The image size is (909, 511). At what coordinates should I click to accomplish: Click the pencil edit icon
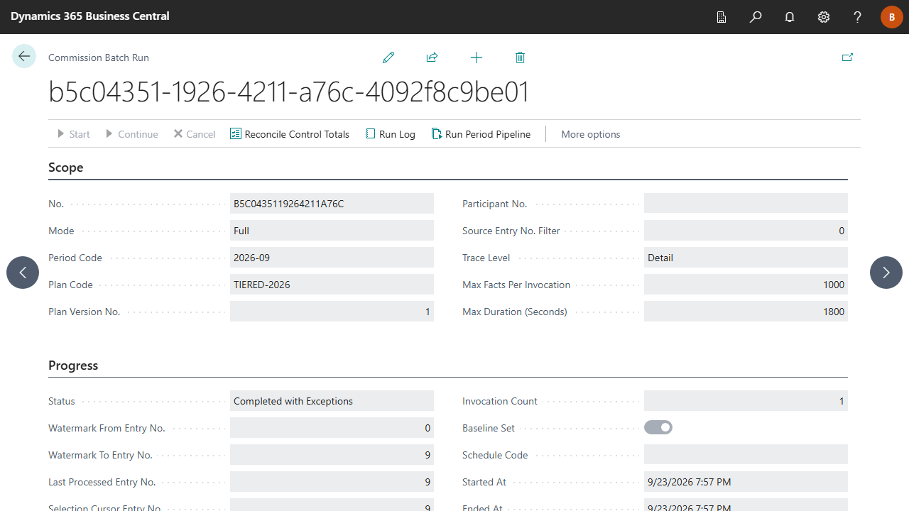tap(388, 57)
